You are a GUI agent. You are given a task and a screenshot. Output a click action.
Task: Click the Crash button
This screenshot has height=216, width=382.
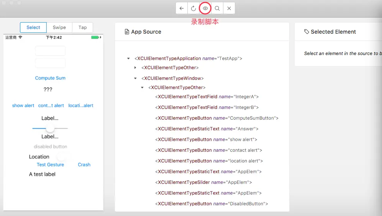[84, 164]
